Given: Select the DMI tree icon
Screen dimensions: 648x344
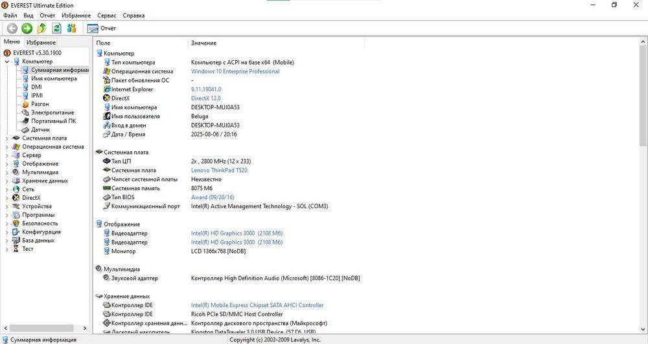Looking at the screenshot, I should pyautogui.click(x=25, y=87).
